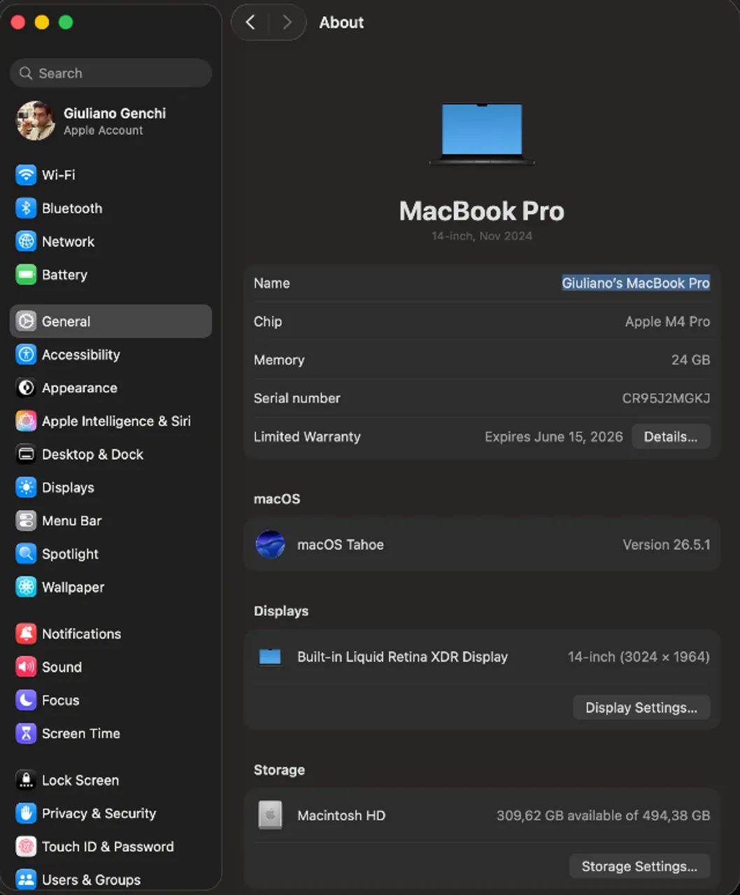740x895 pixels.
Task: Click the Menu Bar icon
Action: point(26,521)
